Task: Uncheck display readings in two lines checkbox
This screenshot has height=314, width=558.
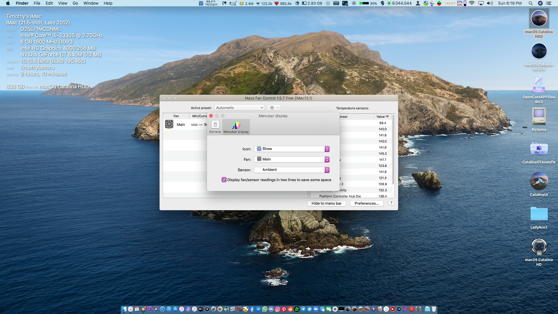Action: 224,180
